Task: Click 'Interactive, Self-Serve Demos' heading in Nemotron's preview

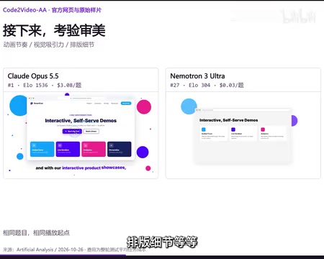Action: (x=229, y=120)
